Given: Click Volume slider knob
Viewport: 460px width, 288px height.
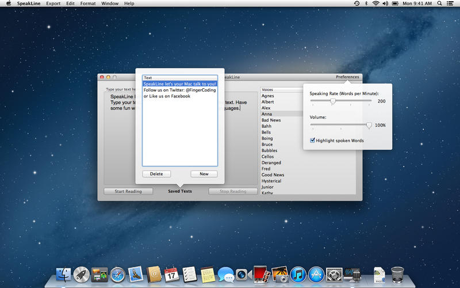Looking at the screenshot, I should pyautogui.click(x=369, y=126).
